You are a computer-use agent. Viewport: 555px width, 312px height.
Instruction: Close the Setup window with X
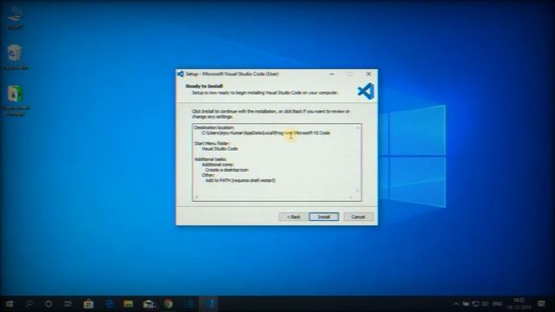click(x=369, y=74)
